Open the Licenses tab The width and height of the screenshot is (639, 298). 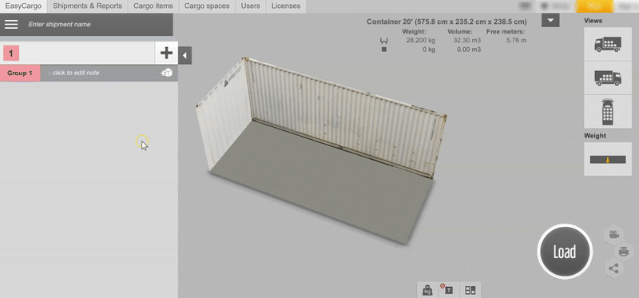(x=286, y=6)
